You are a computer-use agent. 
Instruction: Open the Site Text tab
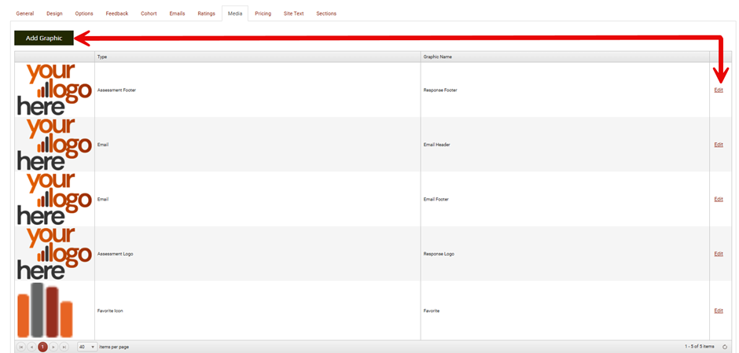tap(294, 13)
